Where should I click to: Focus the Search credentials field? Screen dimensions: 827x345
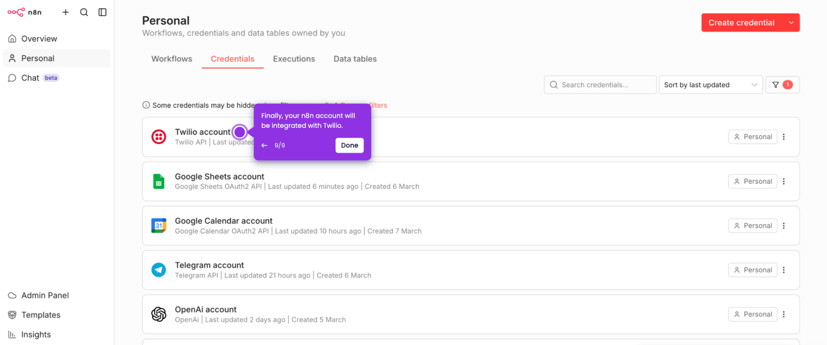(600, 85)
